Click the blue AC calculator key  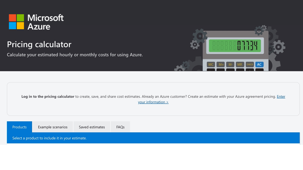coord(259,64)
